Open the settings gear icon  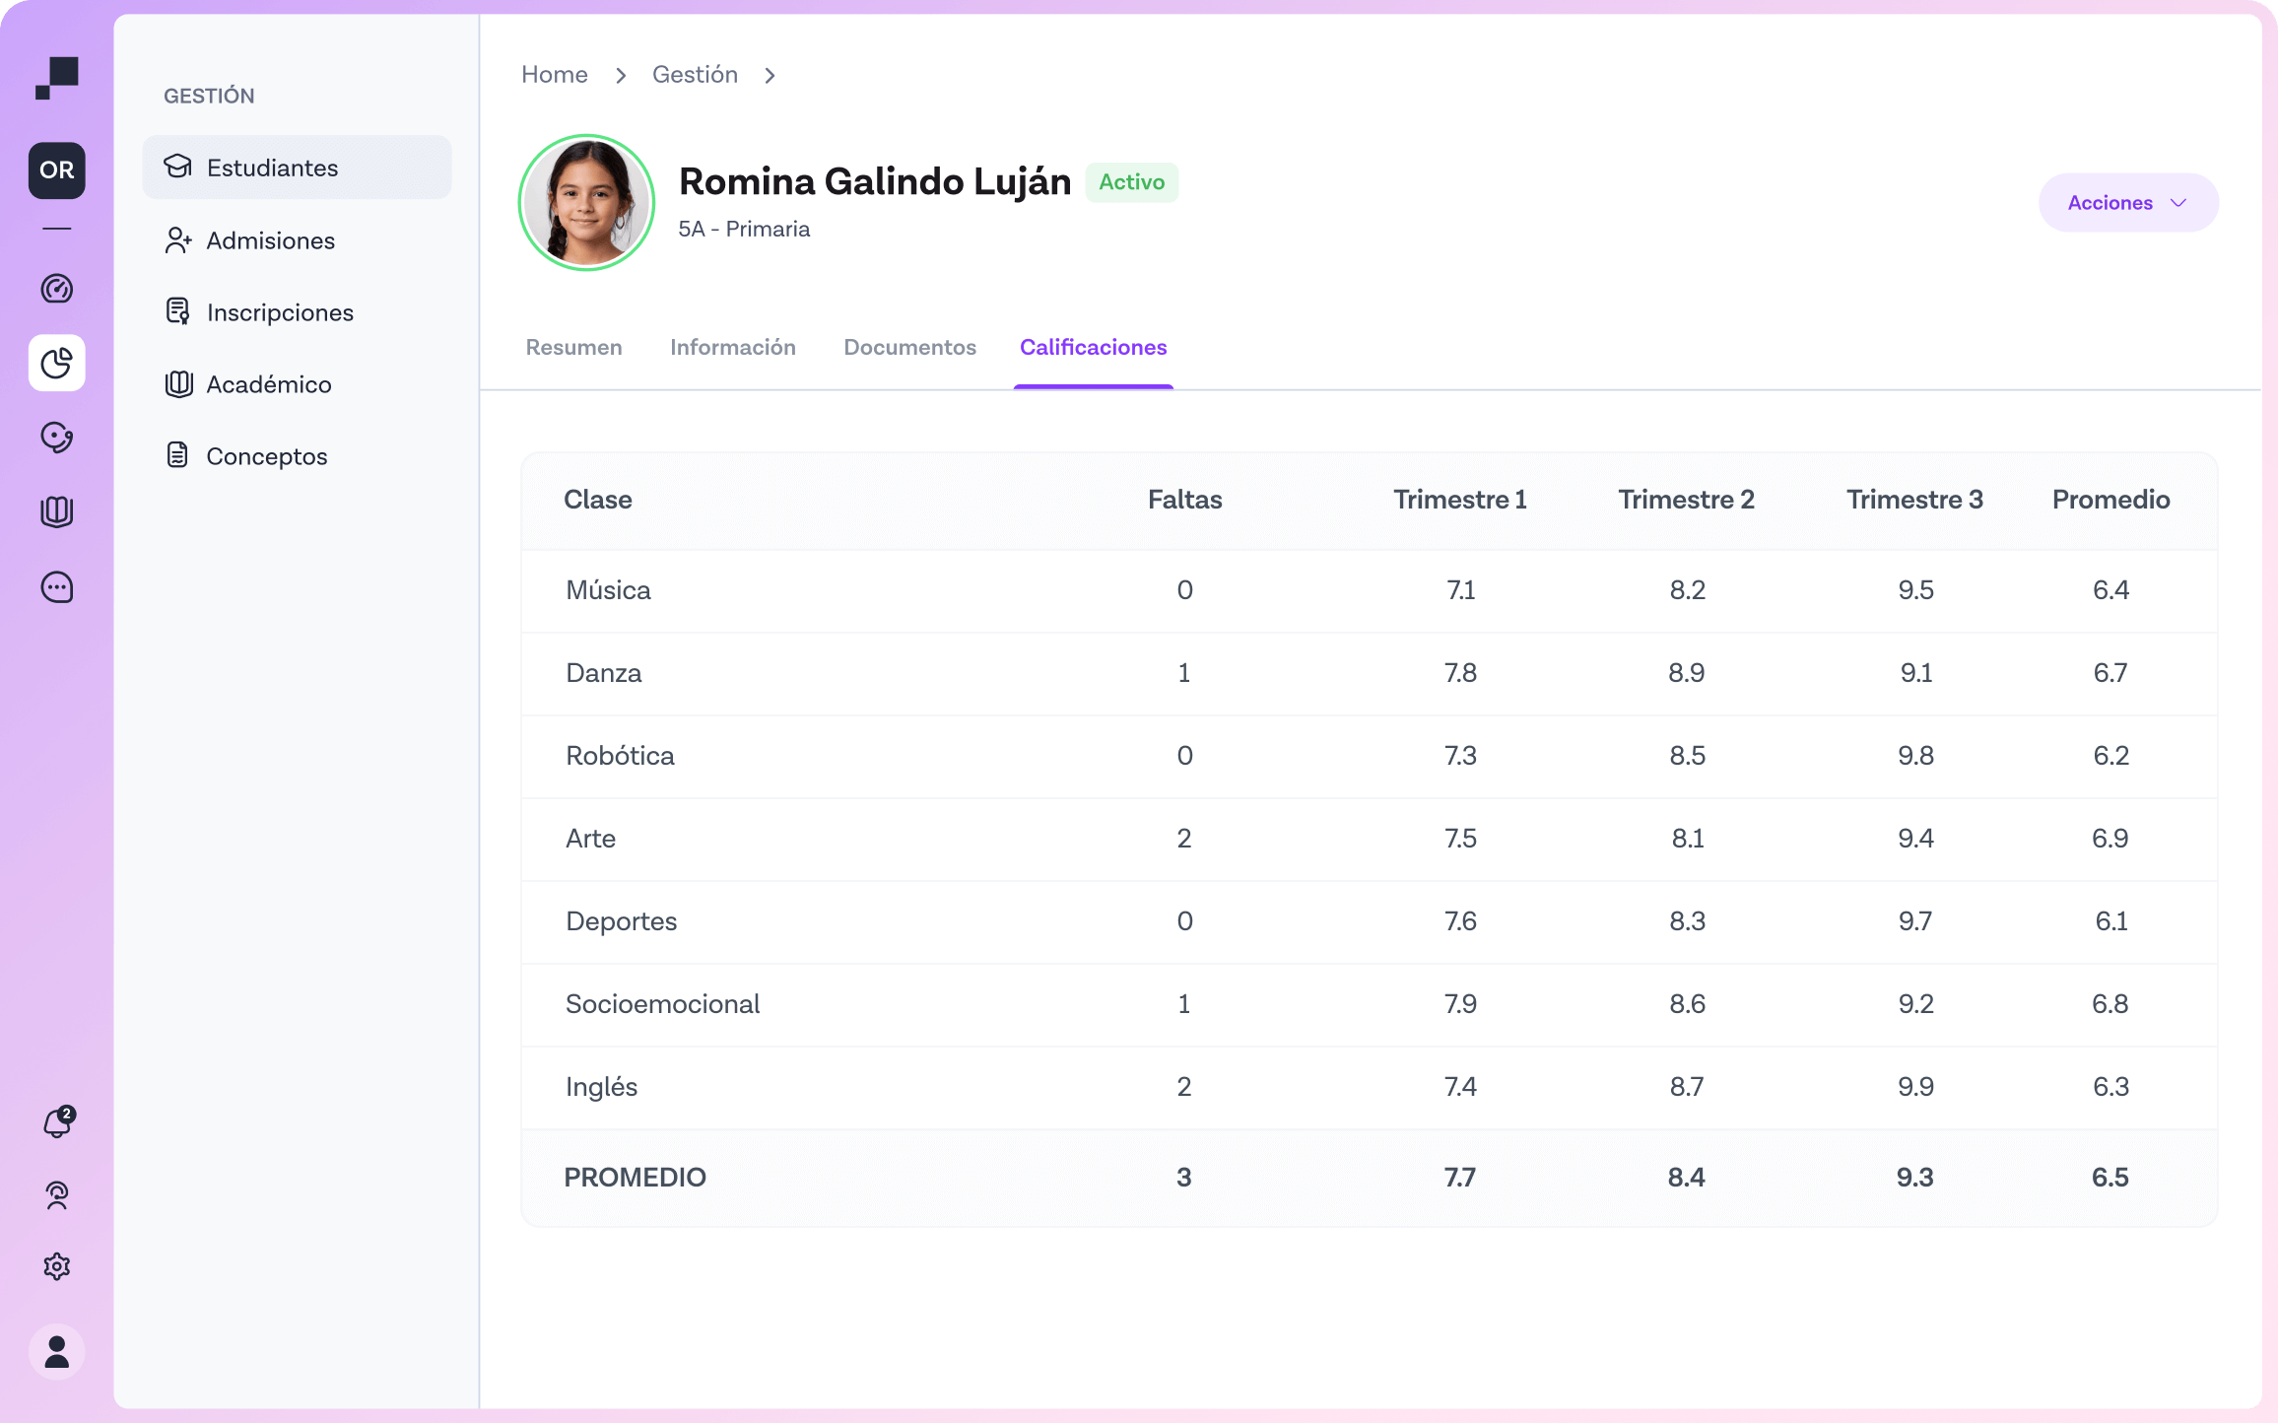click(57, 1266)
